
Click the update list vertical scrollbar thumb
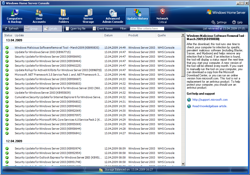pyautogui.click(x=183, y=57)
